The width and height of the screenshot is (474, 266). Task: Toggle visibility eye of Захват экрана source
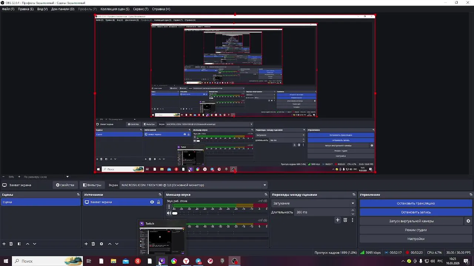152,202
